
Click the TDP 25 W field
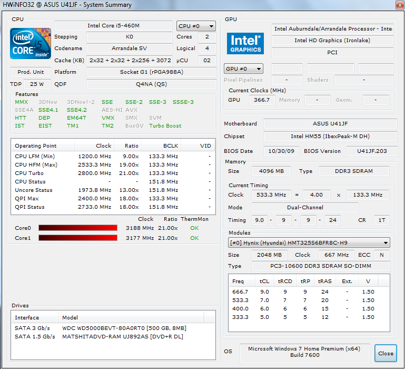(37, 84)
